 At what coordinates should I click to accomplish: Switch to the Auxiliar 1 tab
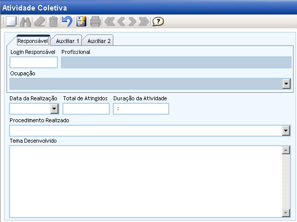coord(67,41)
